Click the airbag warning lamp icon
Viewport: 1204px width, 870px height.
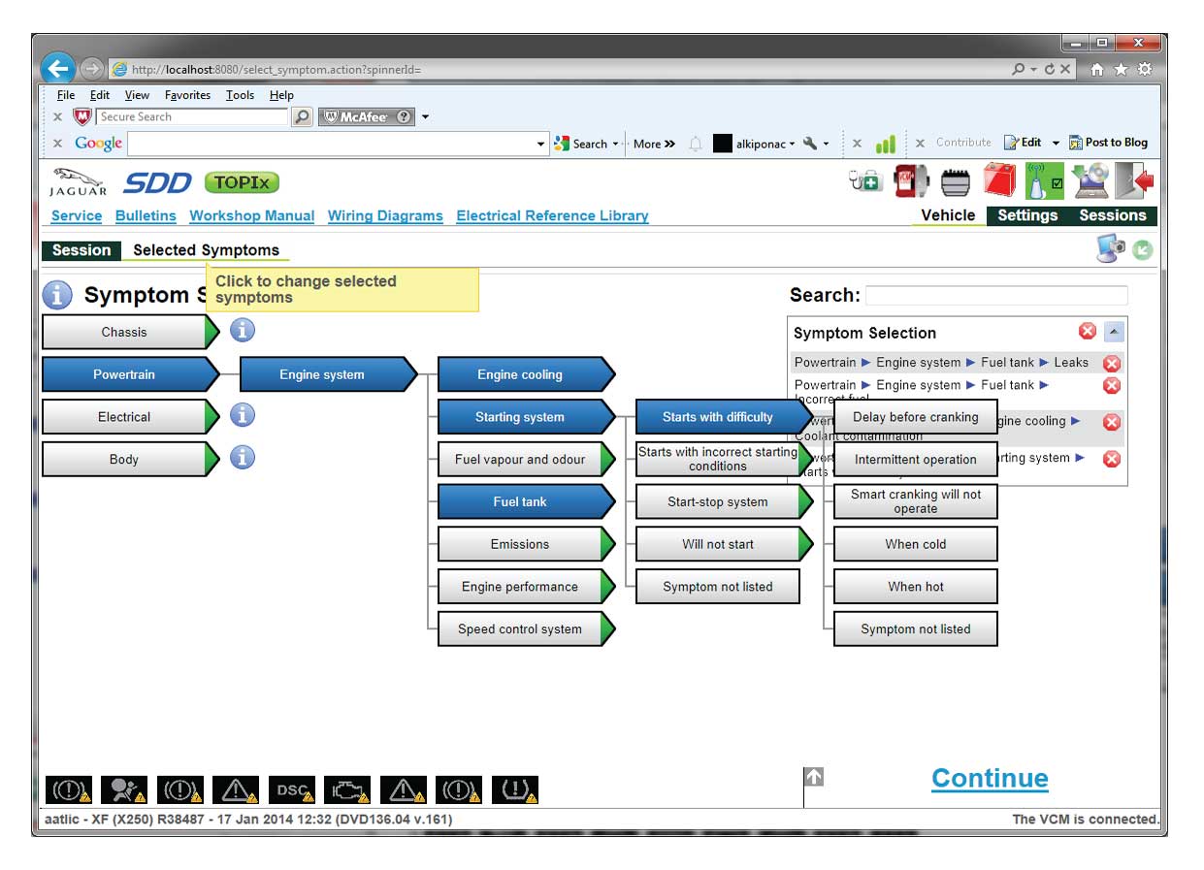tap(124, 789)
